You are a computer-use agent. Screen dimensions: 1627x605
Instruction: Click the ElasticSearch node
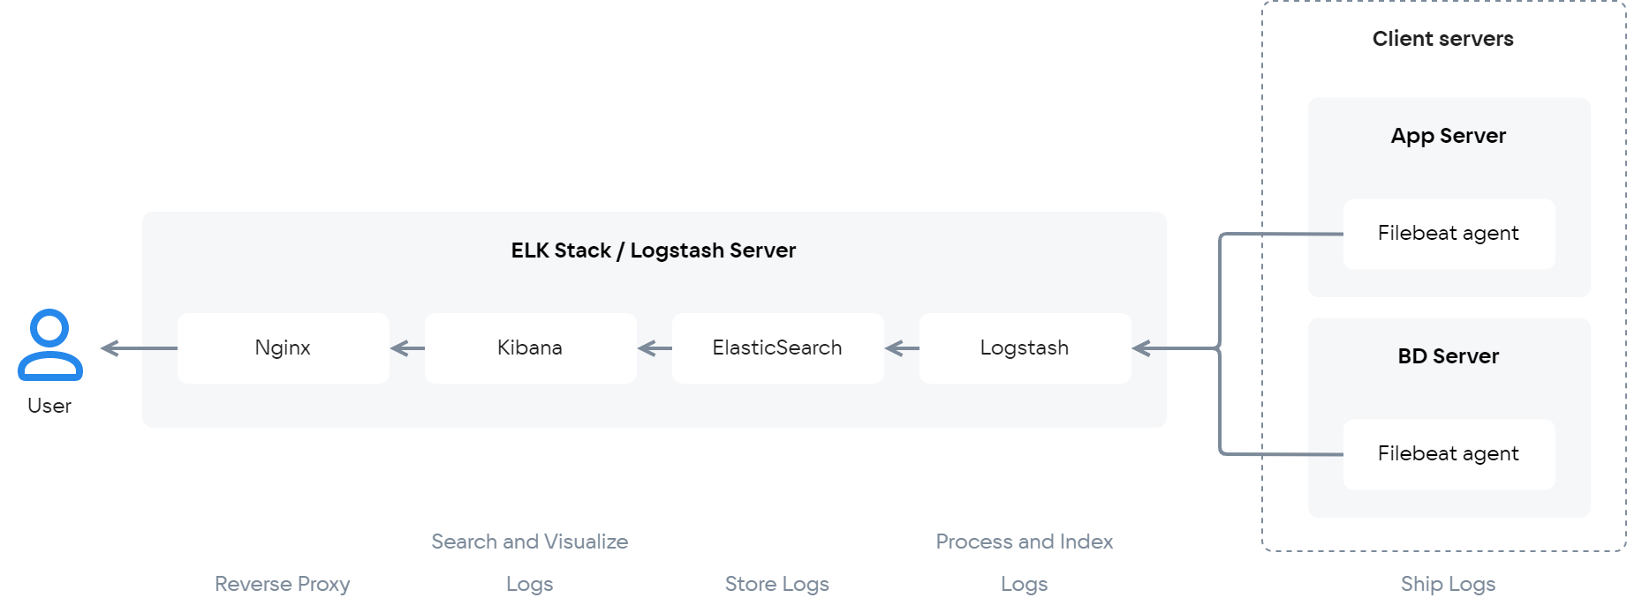[778, 348]
